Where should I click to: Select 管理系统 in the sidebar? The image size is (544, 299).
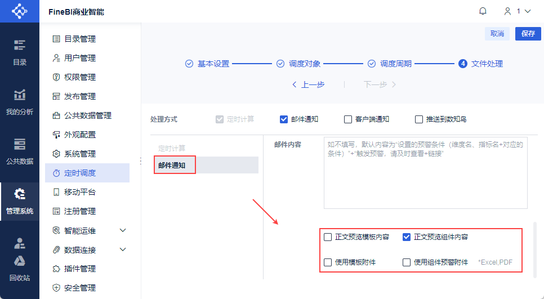19,201
